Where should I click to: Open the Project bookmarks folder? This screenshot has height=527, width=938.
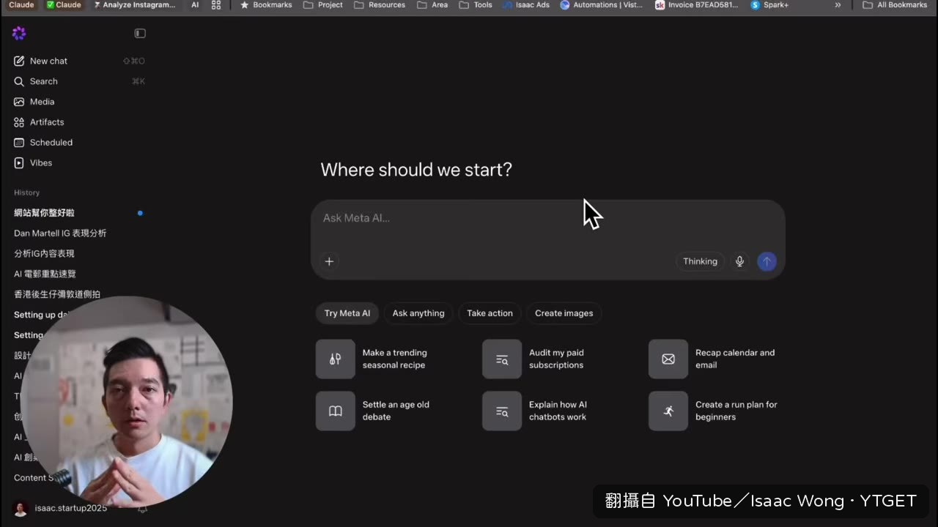coord(322,5)
